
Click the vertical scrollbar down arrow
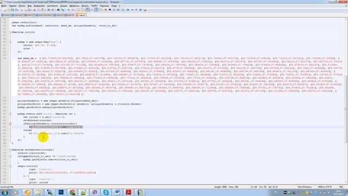click(346, 182)
